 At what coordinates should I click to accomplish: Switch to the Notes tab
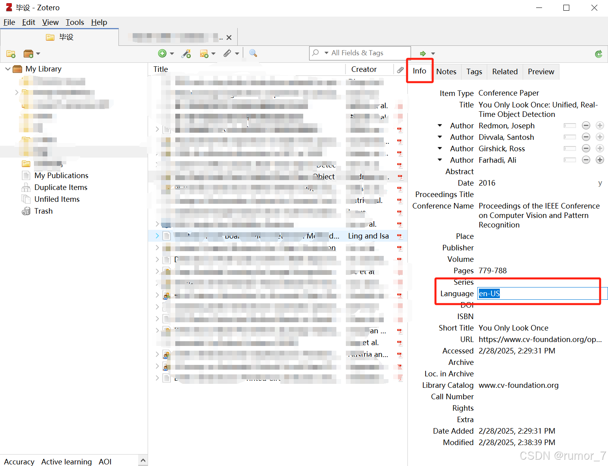[x=447, y=72]
